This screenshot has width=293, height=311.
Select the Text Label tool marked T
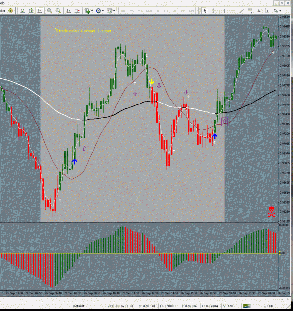point(267,11)
